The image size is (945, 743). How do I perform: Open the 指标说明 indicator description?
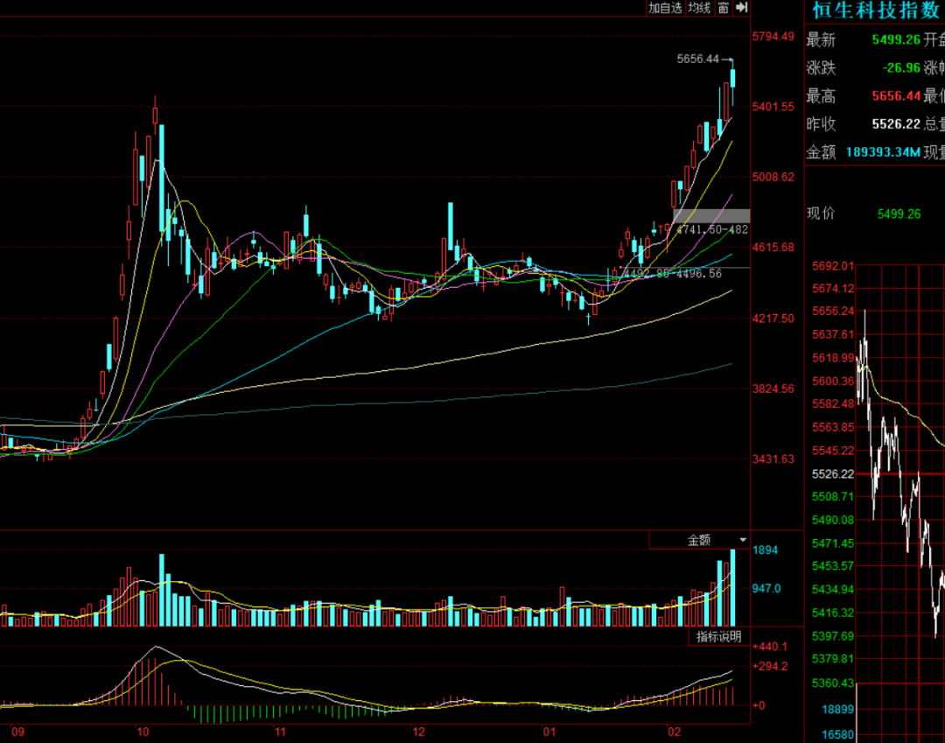(x=718, y=636)
